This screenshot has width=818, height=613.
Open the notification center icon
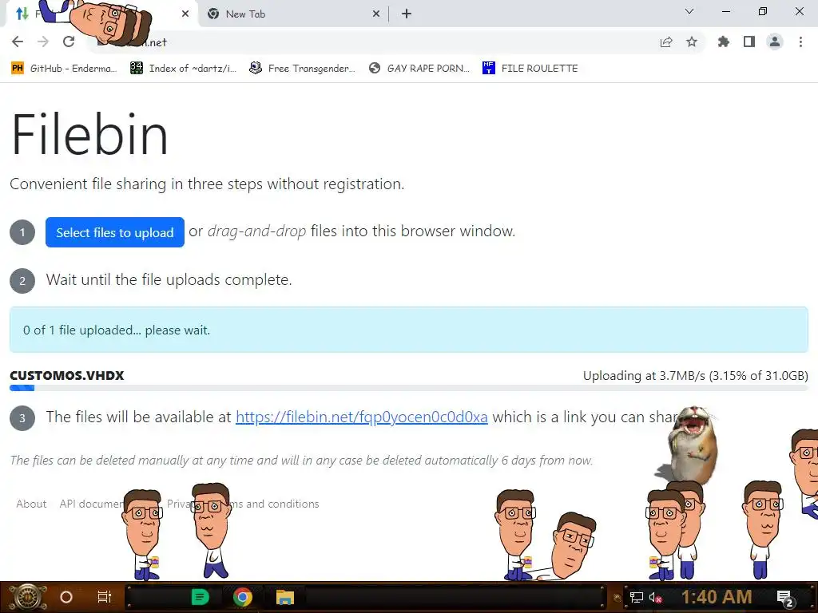(x=785, y=598)
